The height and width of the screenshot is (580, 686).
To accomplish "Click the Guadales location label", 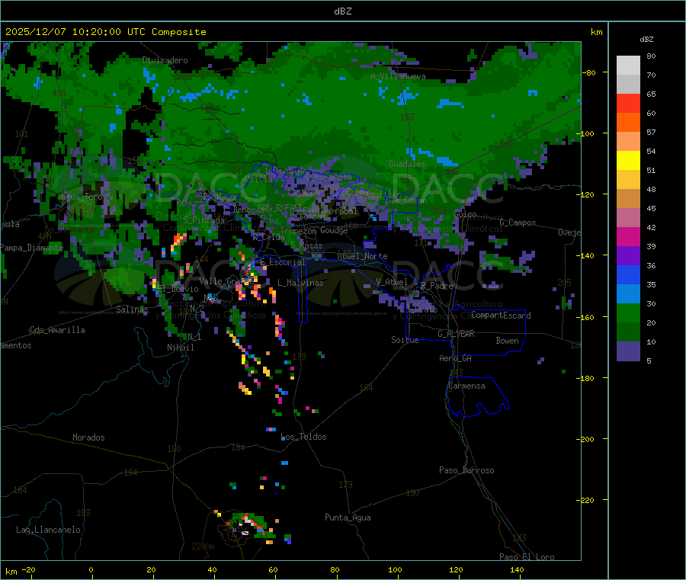I will pyautogui.click(x=407, y=164).
